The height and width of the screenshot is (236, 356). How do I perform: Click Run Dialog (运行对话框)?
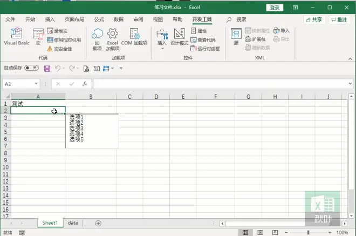pos(206,49)
